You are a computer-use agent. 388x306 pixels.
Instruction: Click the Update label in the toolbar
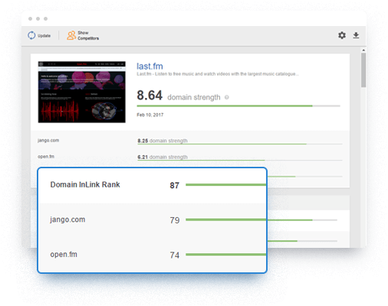point(44,36)
